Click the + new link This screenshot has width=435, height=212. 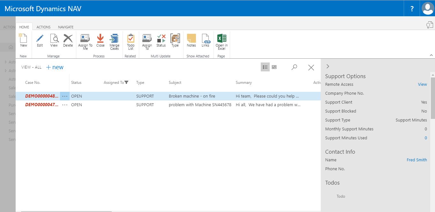click(55, 67)
